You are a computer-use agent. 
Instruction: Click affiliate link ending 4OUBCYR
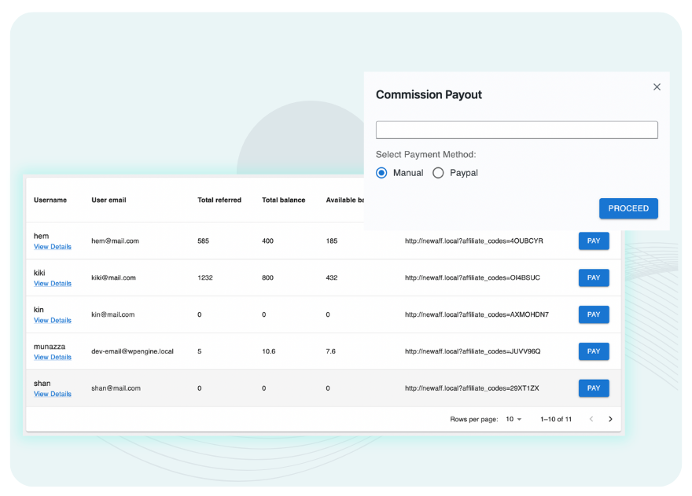click(474, 241)
